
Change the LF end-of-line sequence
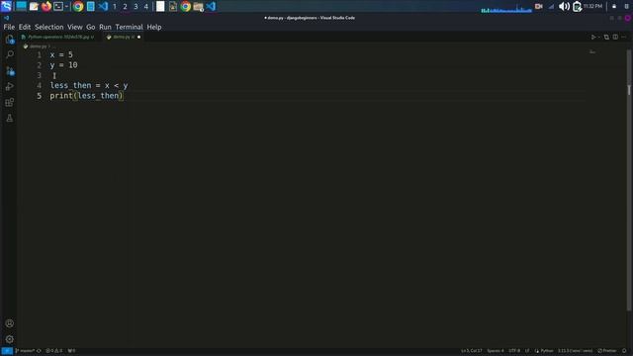527,351
